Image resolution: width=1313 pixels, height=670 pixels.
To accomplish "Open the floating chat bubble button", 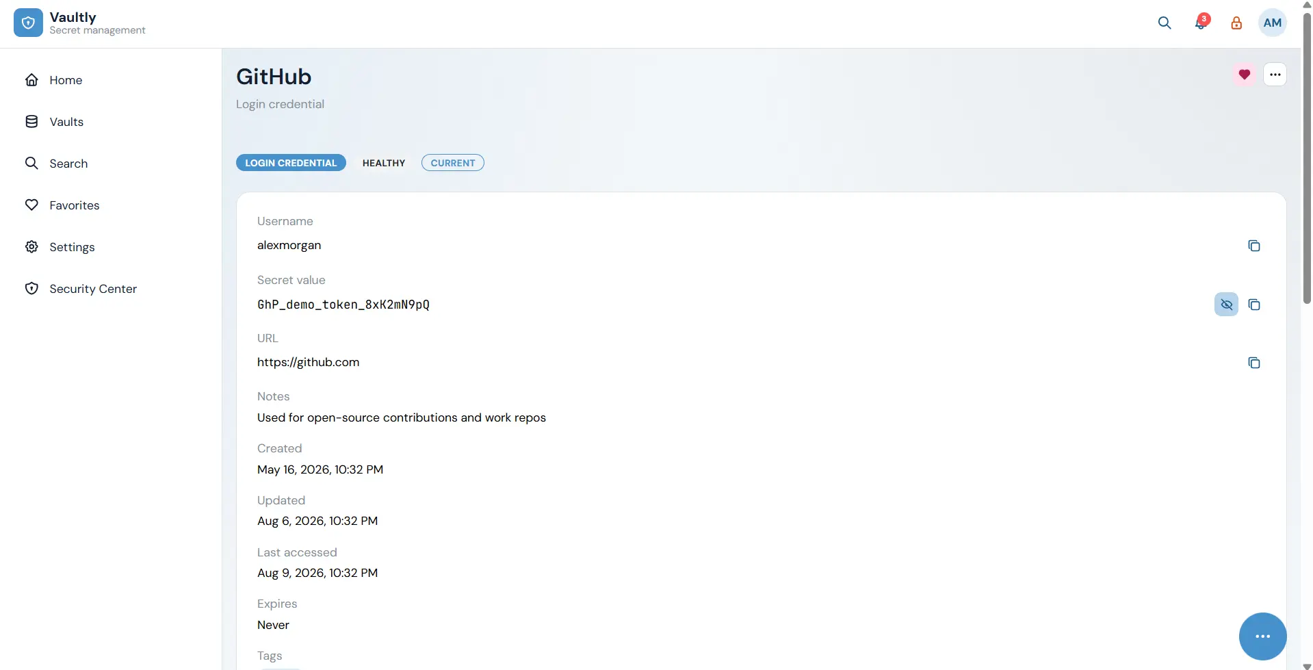I will (1263, 636).
